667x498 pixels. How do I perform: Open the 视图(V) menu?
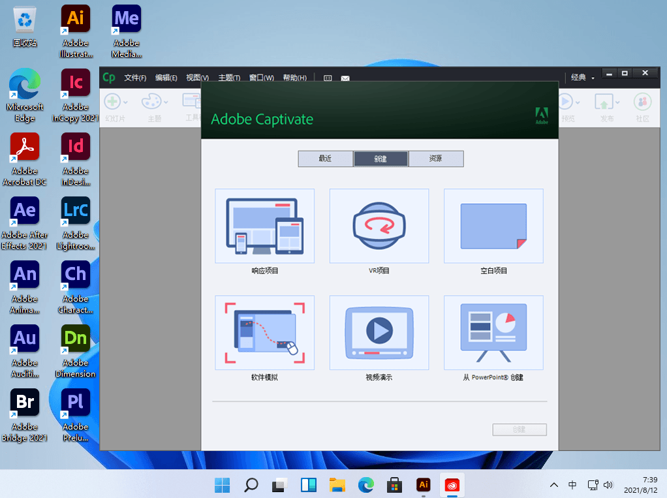[x=197, y=78]
